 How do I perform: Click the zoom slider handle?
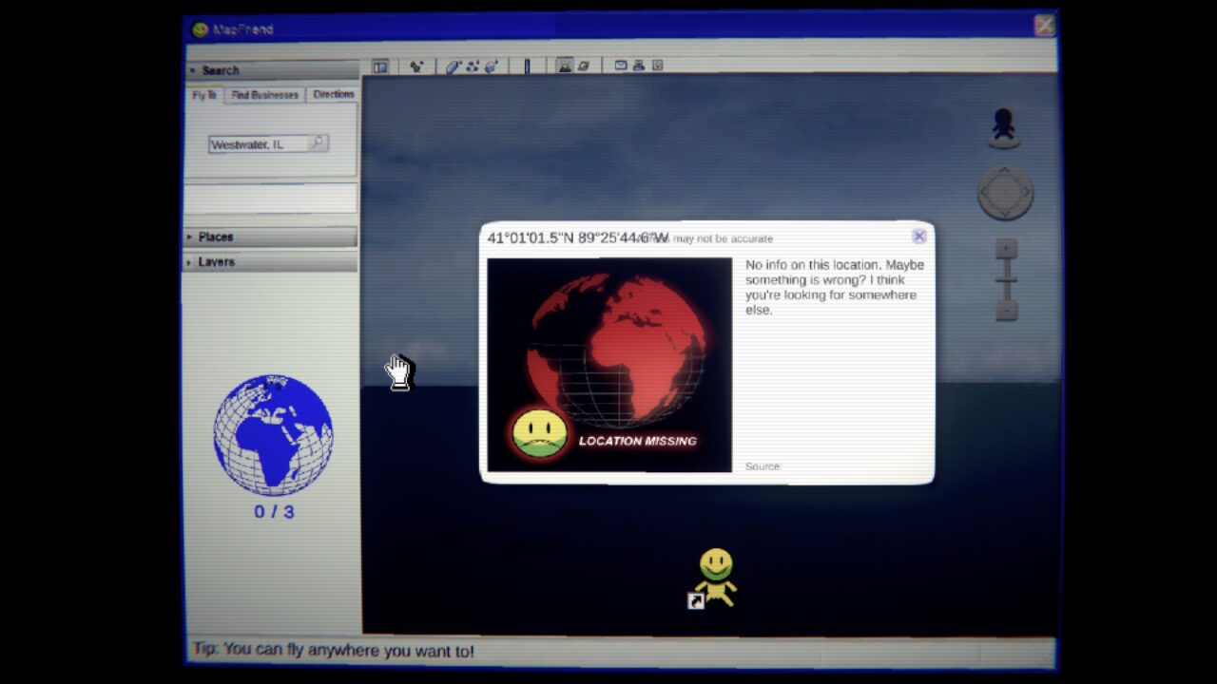[x=1006, y=279]
